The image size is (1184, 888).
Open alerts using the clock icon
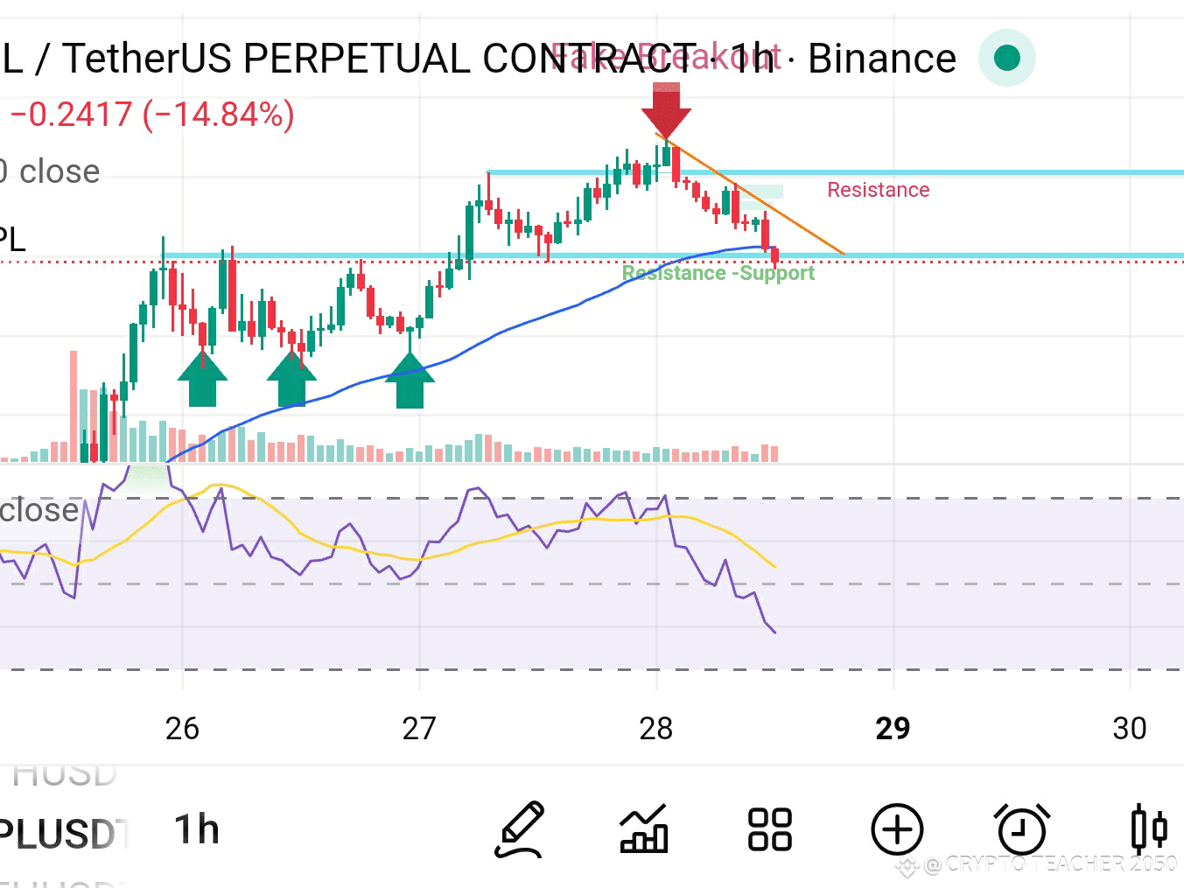1021,829
